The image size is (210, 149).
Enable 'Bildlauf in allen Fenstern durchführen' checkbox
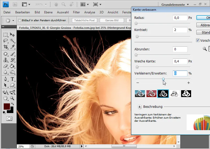click(19, 20)
